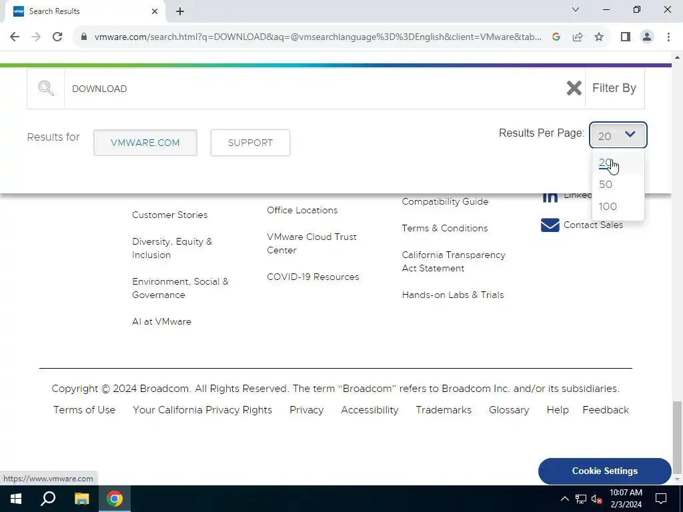Click the LinkedIn icon
The width and height of the screenshot is (683, 512).
[x=550, y=197]
